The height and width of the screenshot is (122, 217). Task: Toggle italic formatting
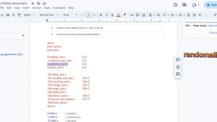106,15
